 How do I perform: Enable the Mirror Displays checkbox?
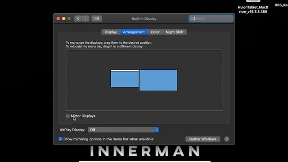point(68,116)
